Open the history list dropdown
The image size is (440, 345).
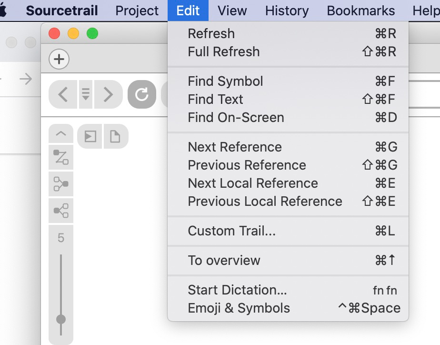(x=86, y=94)
